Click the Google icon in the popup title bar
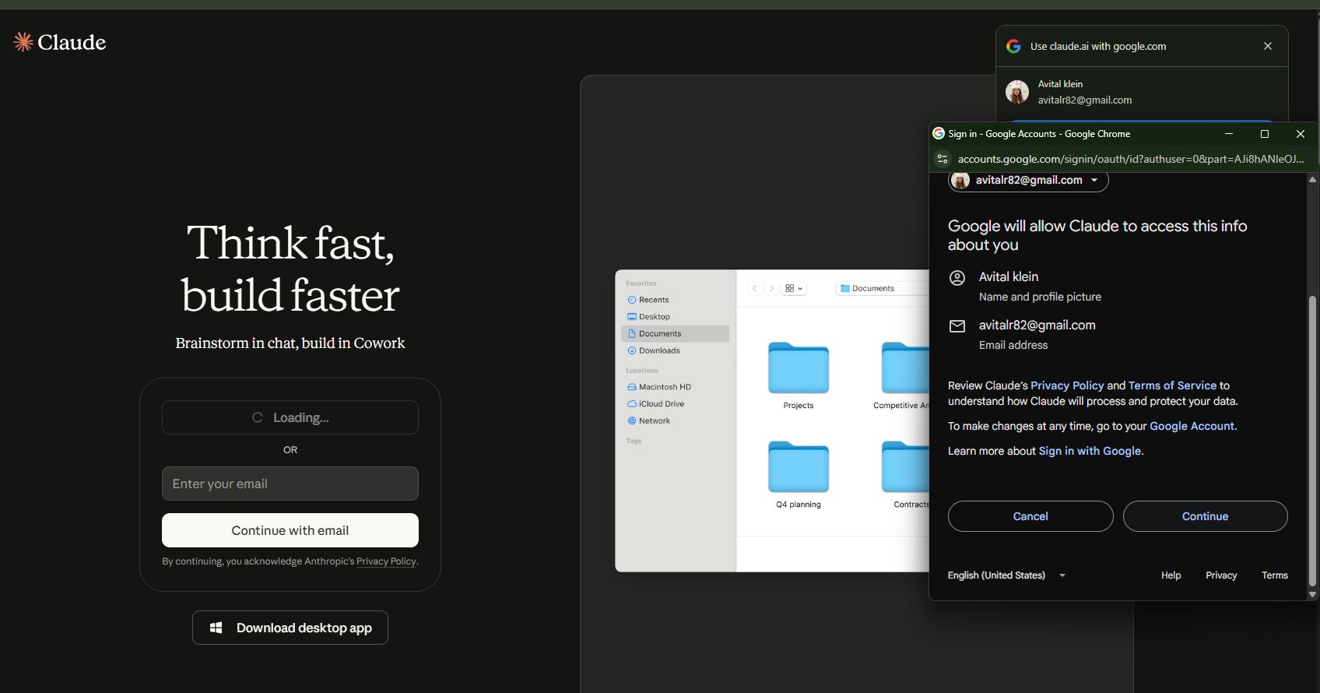1320x693 pixels. point(939,134)
